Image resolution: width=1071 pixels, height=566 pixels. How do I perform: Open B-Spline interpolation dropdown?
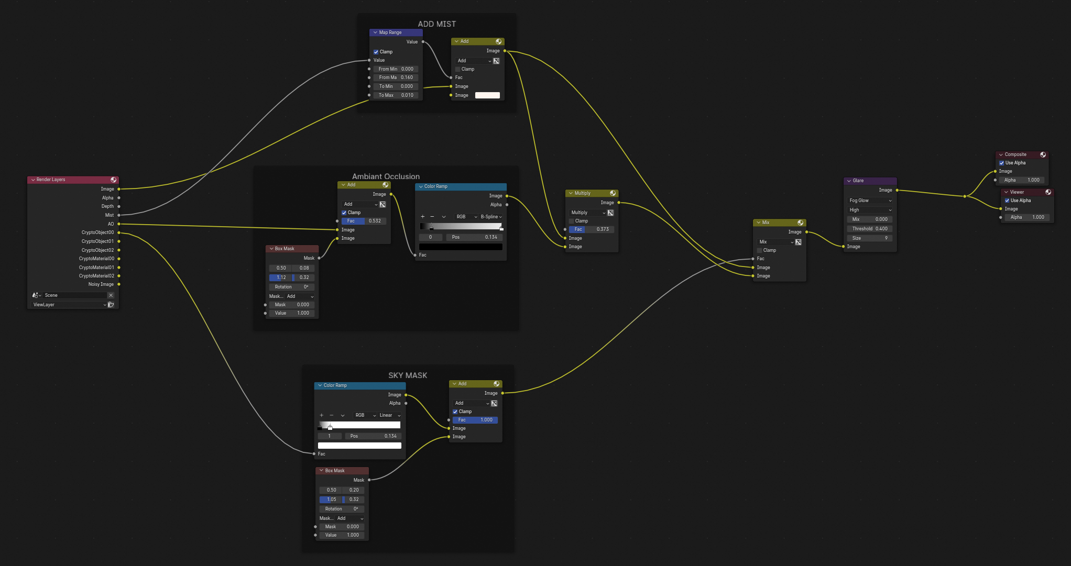[491, 217]
